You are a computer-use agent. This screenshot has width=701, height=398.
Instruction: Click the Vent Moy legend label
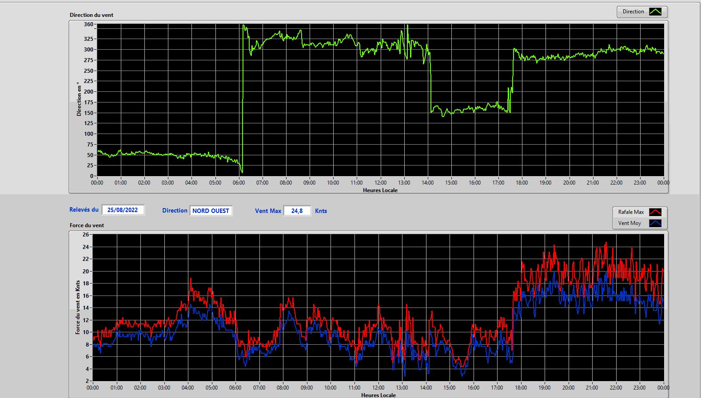[x=629, y=223]
